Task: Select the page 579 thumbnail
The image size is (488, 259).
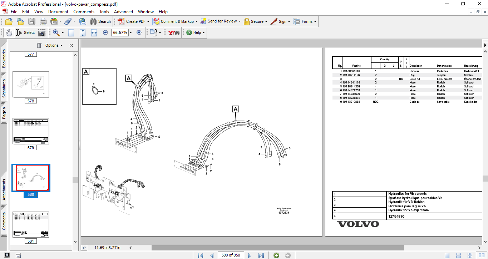Action: click(x=31, y=131)
